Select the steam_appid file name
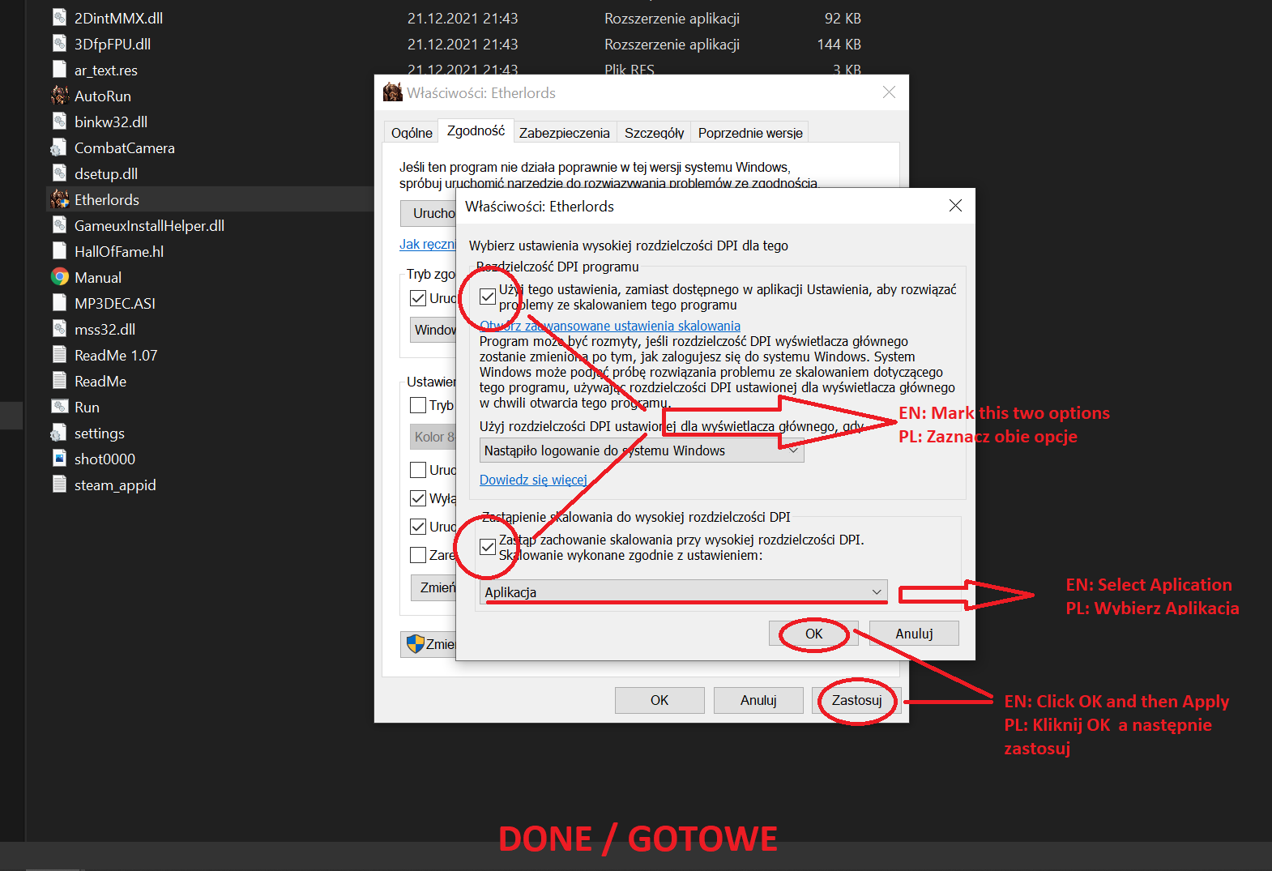The width and height of the screenshot is (1272, 871). (115, 485)
